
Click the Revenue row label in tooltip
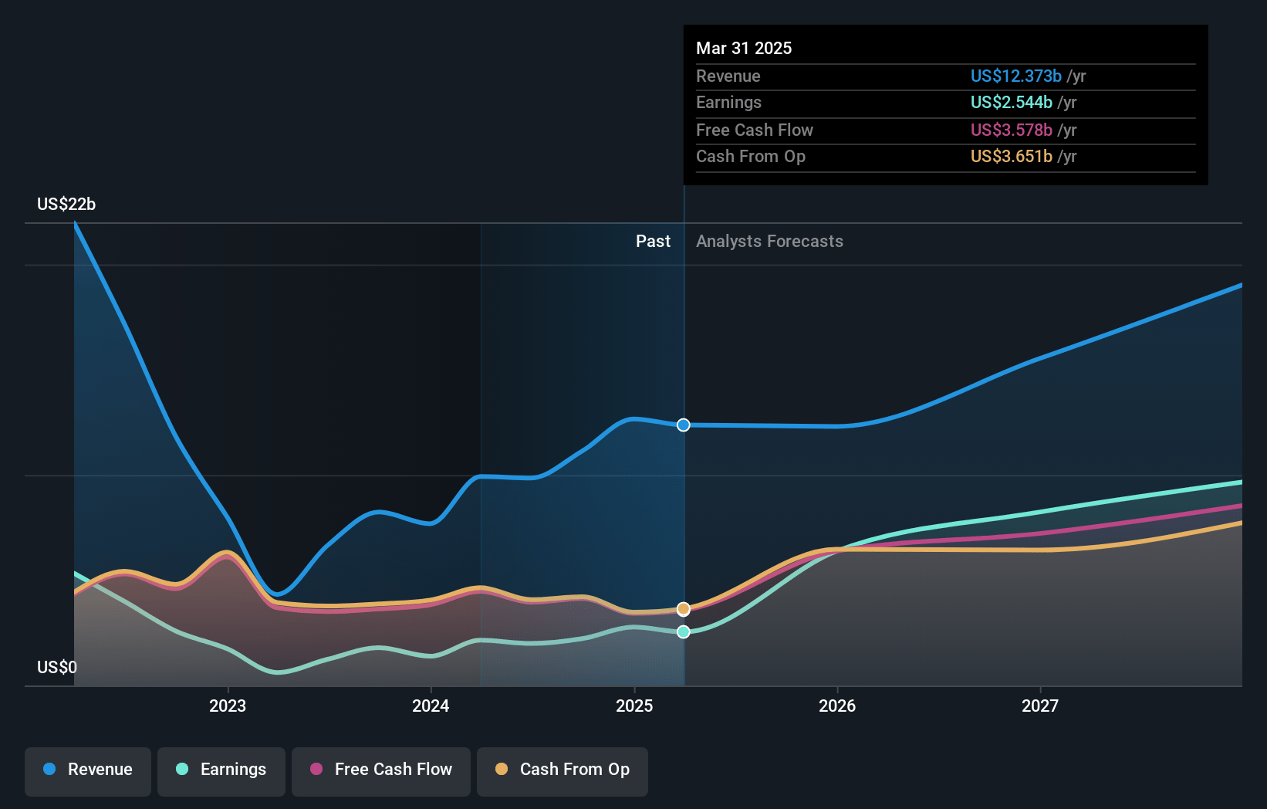pos(728,76)
